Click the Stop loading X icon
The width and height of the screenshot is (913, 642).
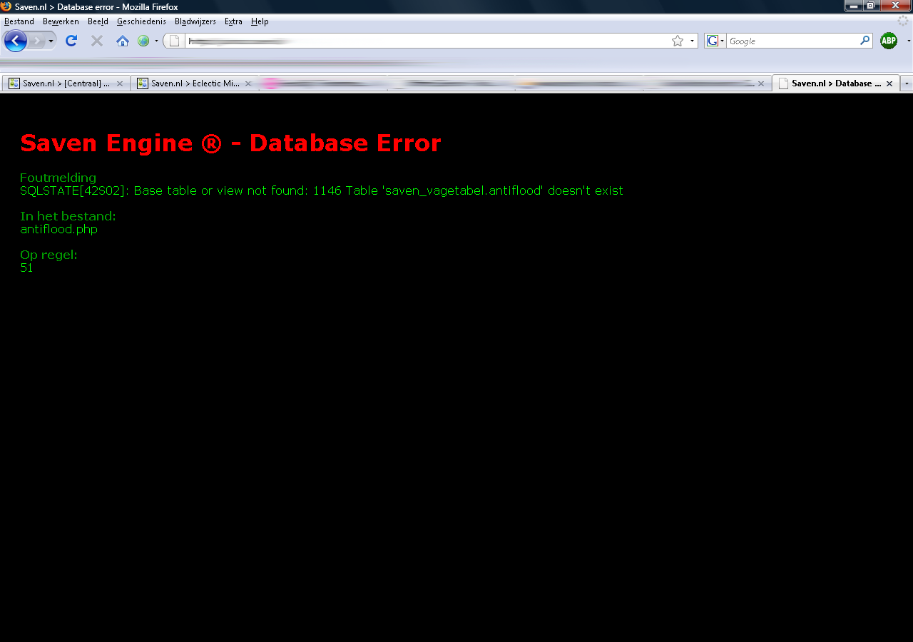coord(97,41)
